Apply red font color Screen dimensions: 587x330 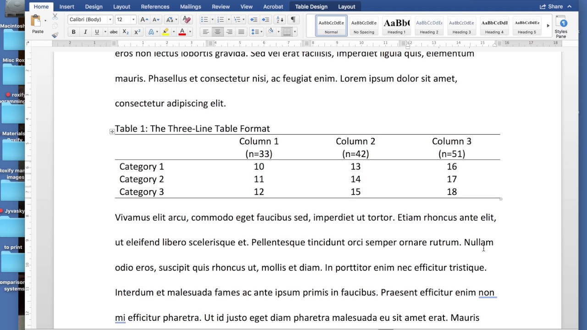182,32
